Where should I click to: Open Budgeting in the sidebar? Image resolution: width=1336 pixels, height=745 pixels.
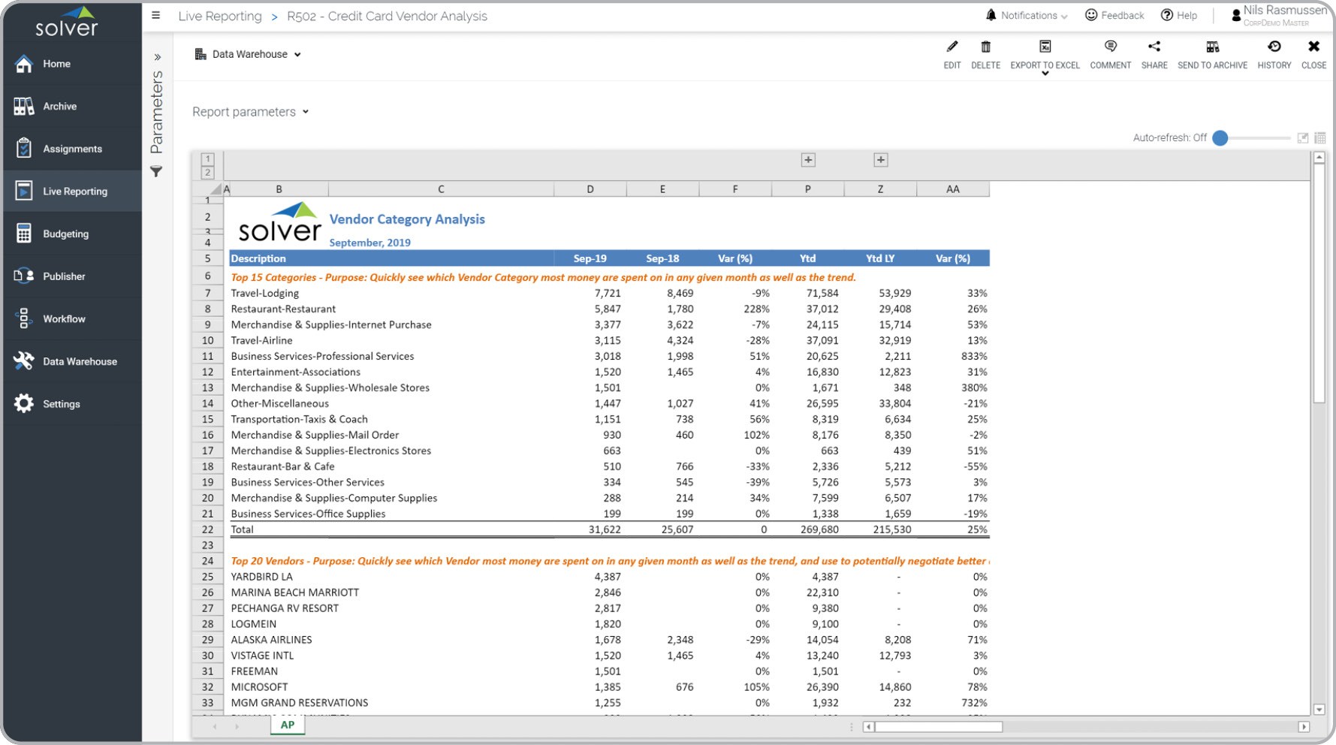(x=65, y=234)
